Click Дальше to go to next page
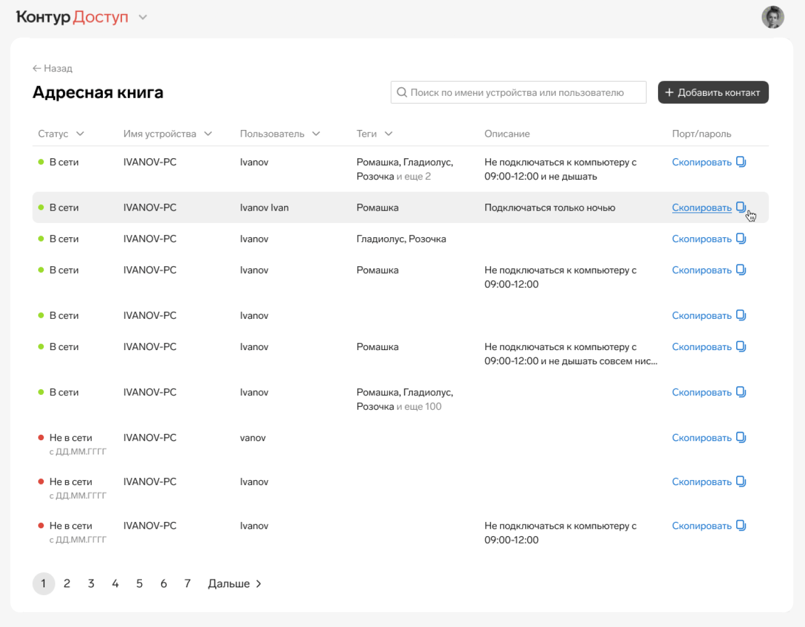This screenshot has height=627, width=805. tap(234, 583)
